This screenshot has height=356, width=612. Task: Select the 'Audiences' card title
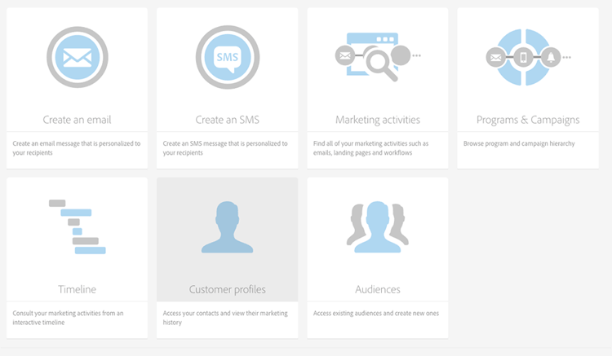point(377,289)
